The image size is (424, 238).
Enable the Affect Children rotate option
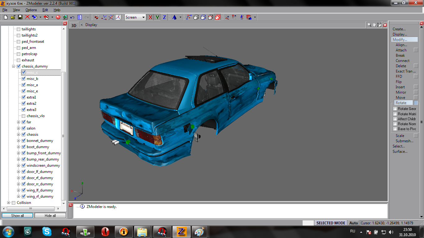[x=395, y=119]
